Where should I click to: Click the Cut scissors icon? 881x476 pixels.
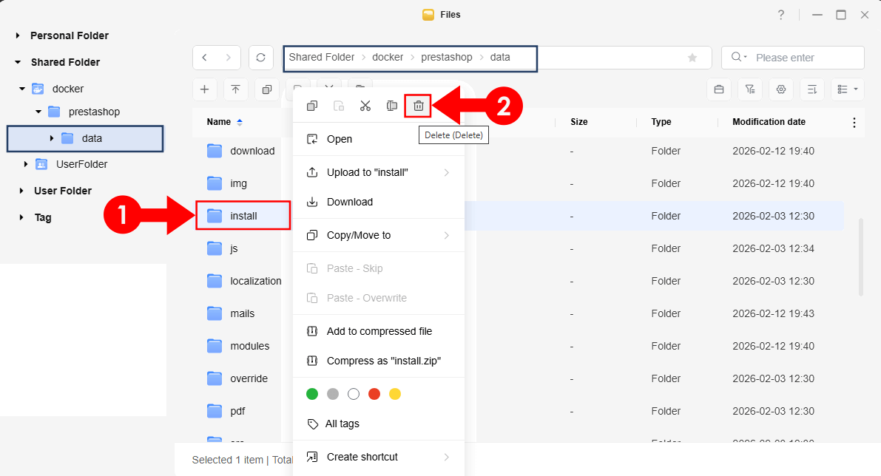click(x=365, y=106)
